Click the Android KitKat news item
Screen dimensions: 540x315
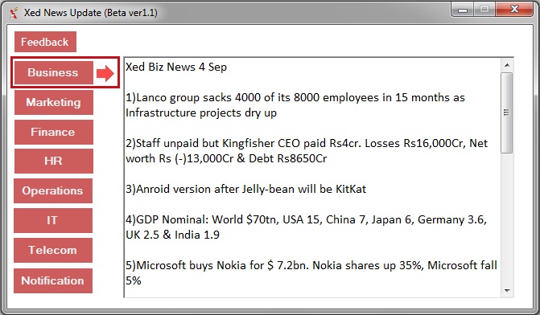pos(246,189)
